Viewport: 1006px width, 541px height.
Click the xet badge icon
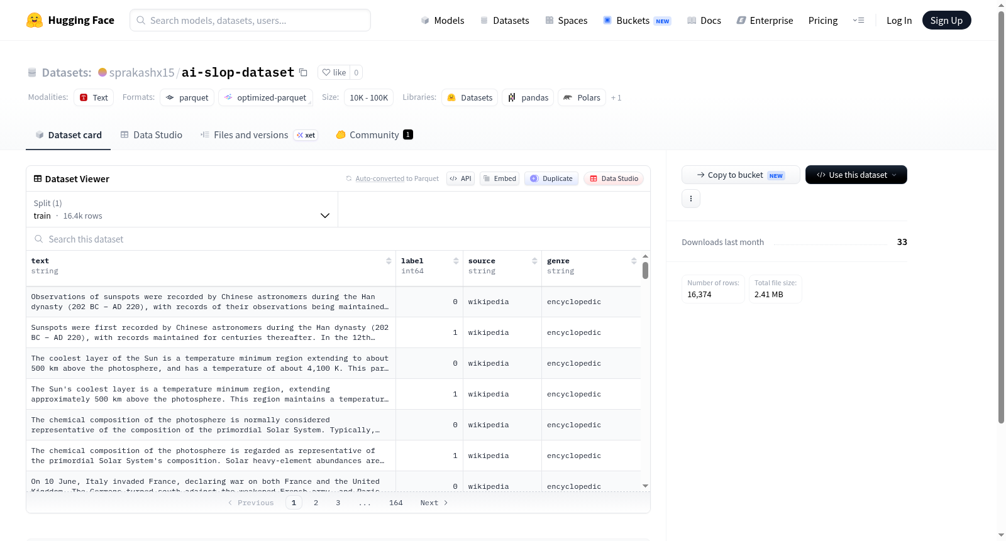tap(306, 135)
